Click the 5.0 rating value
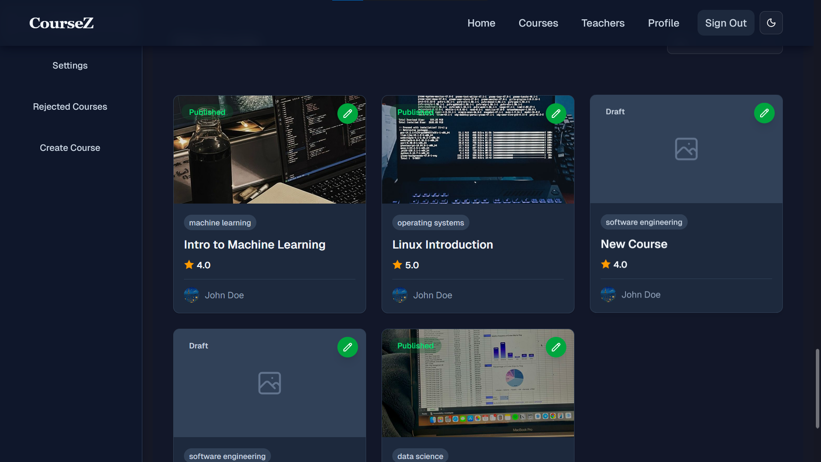 coord(412,265)
